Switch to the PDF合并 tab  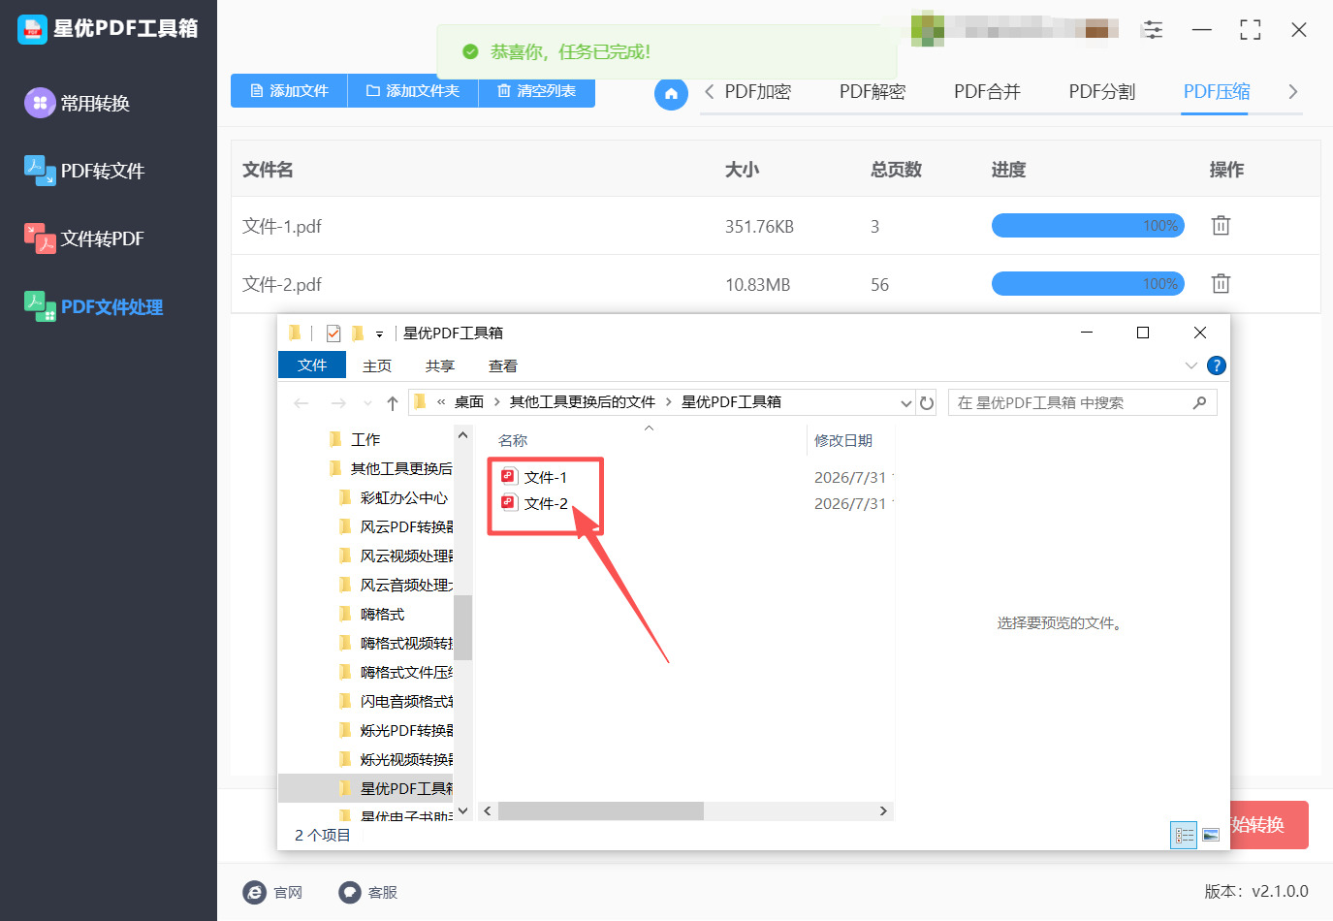pos(987,92)
